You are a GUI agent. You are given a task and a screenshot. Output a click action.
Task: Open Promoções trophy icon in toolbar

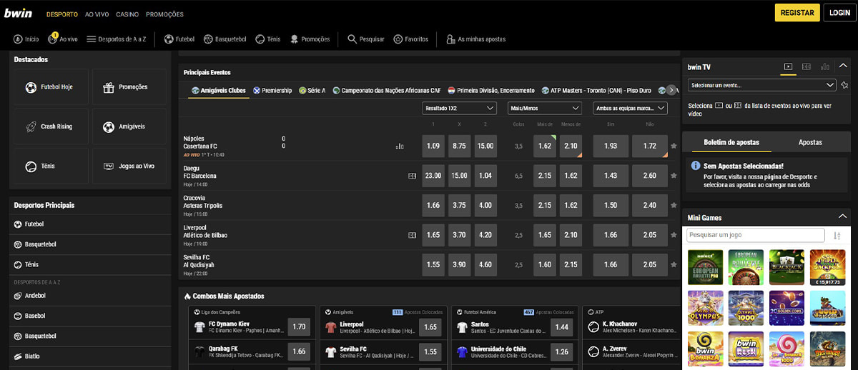pyautogui.click(x=295, y=39)
